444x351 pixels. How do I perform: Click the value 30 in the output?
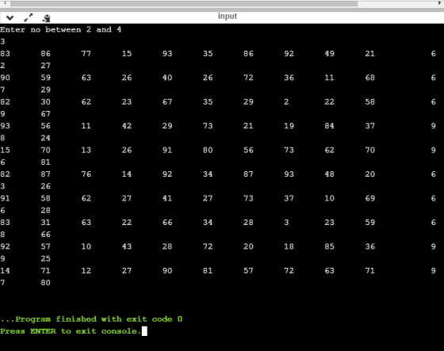(x=46, y=102)
